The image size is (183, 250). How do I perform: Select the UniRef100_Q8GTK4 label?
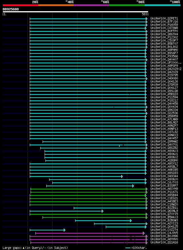(x=164, y=34)
